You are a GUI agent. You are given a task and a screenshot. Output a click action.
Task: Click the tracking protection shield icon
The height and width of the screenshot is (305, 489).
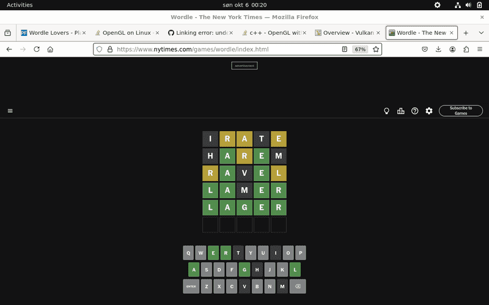click(x=100, y=49)
